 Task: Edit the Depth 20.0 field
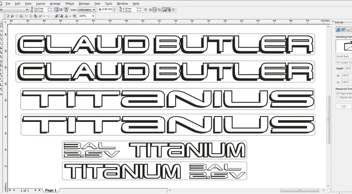348,69
